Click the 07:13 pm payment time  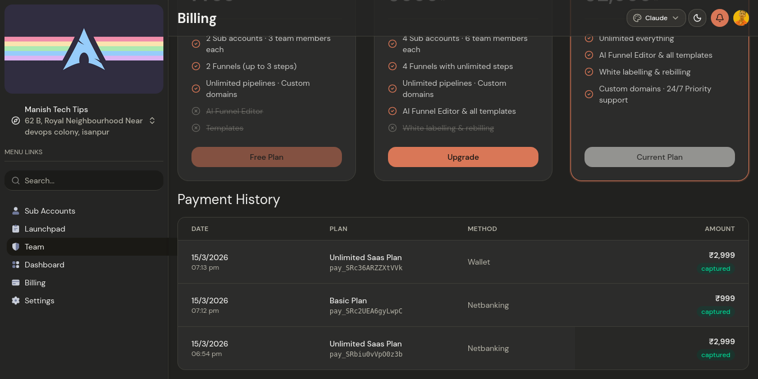pos(206,267)
